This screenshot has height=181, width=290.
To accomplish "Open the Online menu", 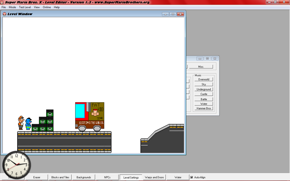I will 47,7.
